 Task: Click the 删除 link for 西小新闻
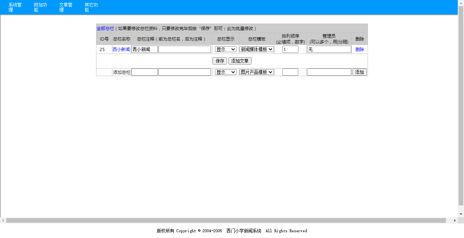(360, 49)
